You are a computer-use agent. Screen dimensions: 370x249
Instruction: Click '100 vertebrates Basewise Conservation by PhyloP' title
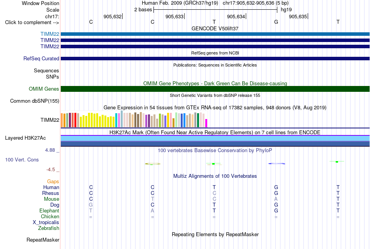click(x=215, y=151)
